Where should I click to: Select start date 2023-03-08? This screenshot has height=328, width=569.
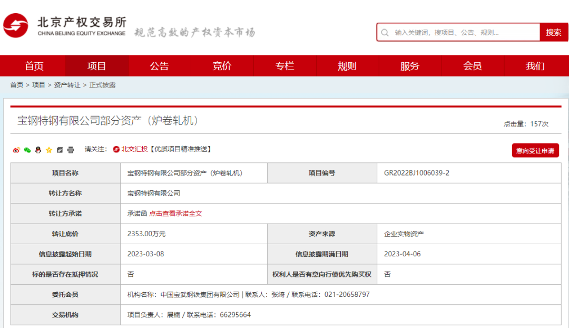click(145, 254)
